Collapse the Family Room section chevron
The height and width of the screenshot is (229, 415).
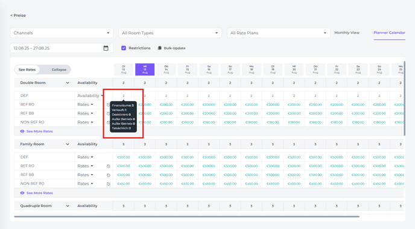click(x=68, y=144)
